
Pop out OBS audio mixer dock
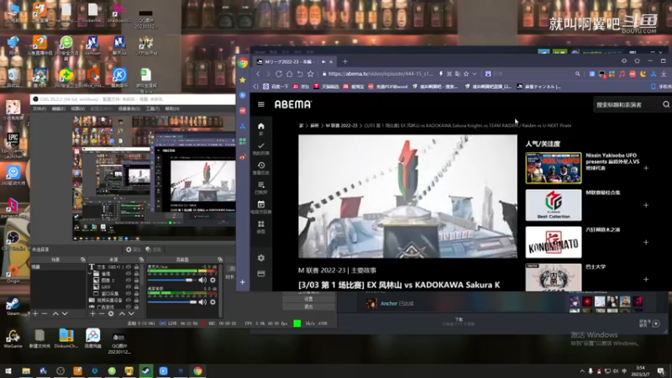pos(220,260)
